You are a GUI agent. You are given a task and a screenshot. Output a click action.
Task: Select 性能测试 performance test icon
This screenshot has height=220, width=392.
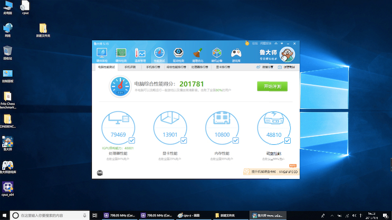coord(159,55)
